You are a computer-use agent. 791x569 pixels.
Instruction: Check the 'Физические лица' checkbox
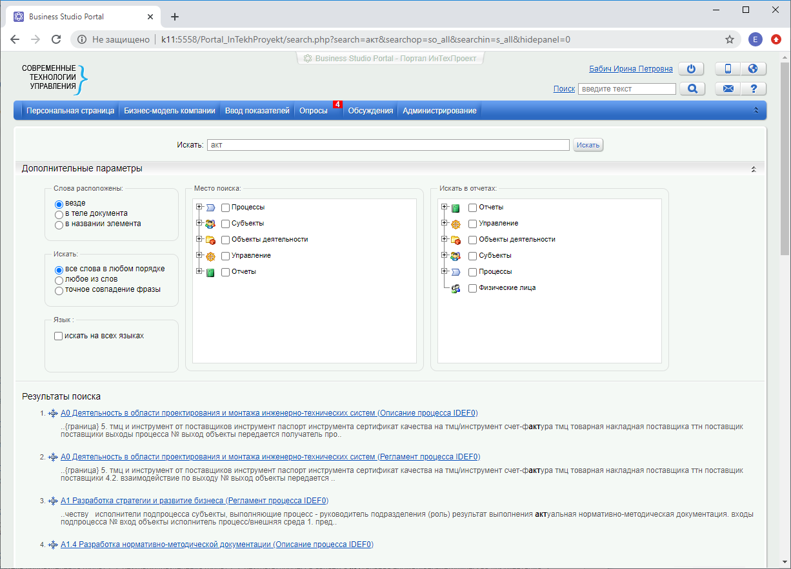[x=473, y=288]
